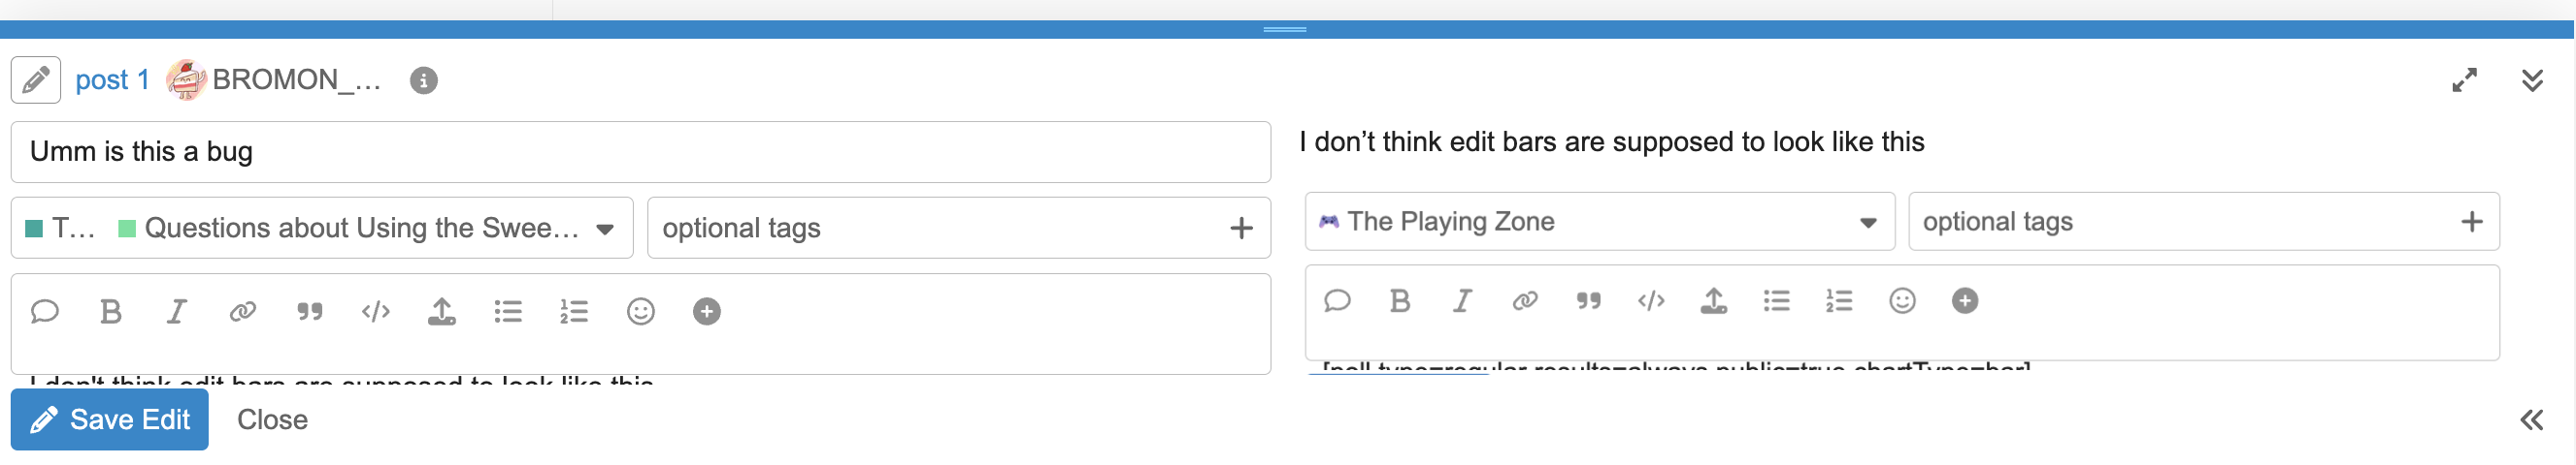The height and width of the screenshot is (465, 2576).
Task: Toggle fullscreen composer with expand arrows
Action: [2465, 79]
